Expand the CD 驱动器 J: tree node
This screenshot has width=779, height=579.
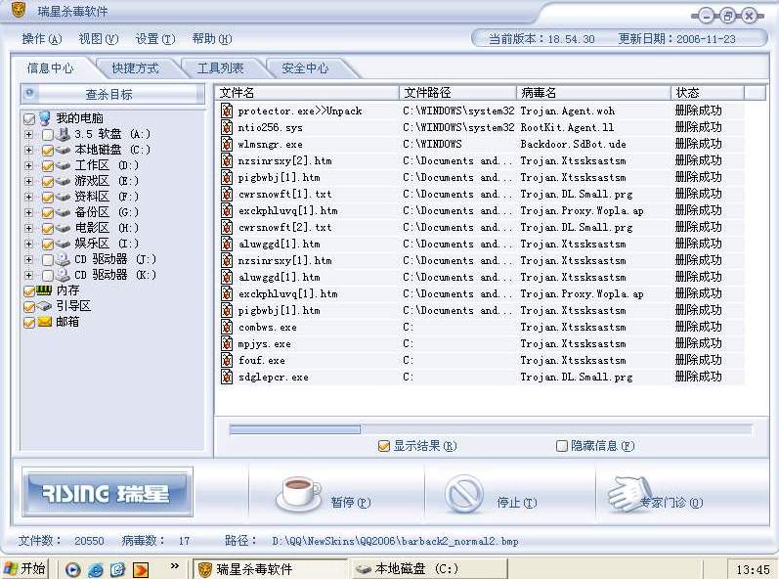(x=28, y=259)
